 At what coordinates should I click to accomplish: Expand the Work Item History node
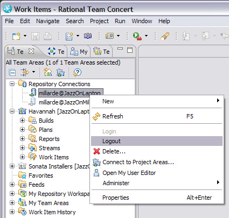pos(12,212)
